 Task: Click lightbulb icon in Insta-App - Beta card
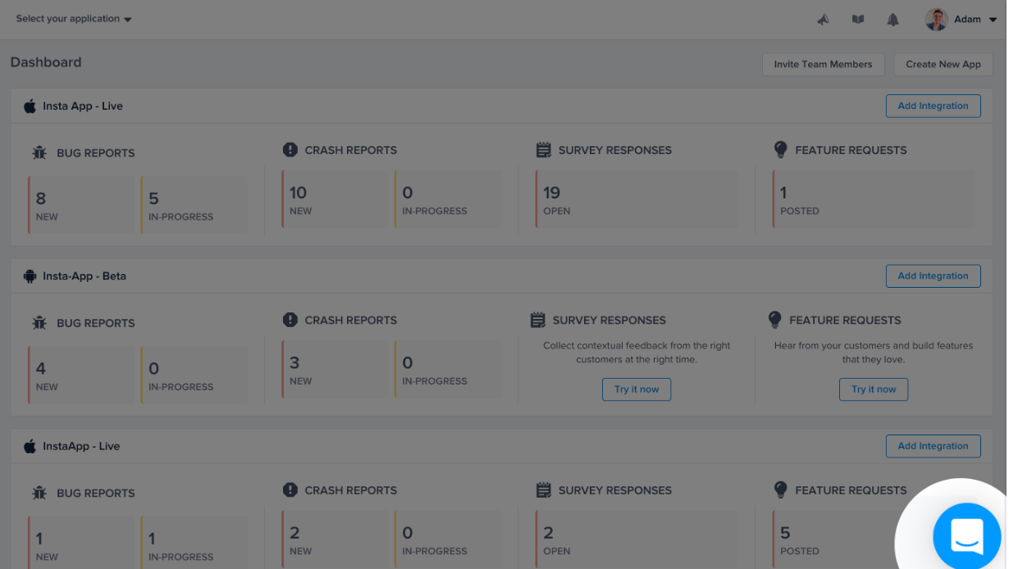coord(774,320)
